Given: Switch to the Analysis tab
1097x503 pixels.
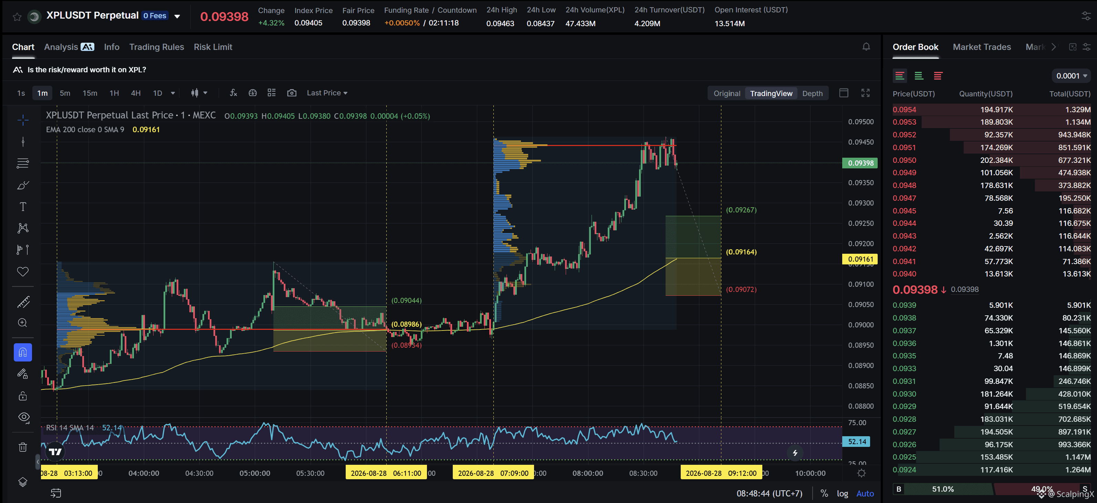Looking at the screenshot, I should click(69, 47).
